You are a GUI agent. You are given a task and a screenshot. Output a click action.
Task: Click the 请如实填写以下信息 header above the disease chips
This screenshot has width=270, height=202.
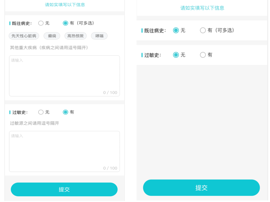[x=65, y=5]
